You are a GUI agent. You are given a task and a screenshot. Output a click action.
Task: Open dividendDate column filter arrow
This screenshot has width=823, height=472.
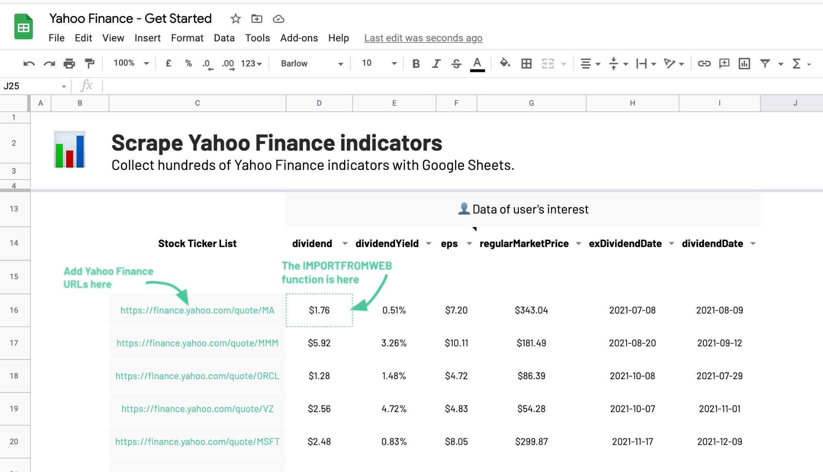pos(753,243)
